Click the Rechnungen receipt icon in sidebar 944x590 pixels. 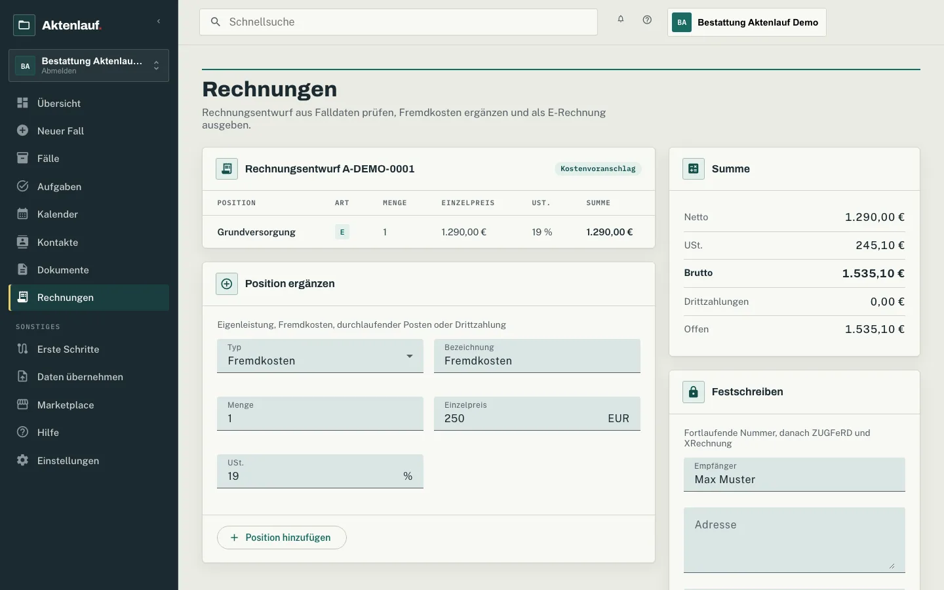(x=22, y=297)
